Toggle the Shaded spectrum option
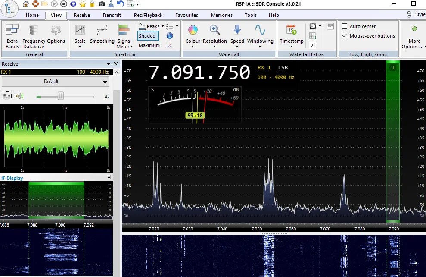The width and height of the screenshot is (426, 277). [147, 36]
